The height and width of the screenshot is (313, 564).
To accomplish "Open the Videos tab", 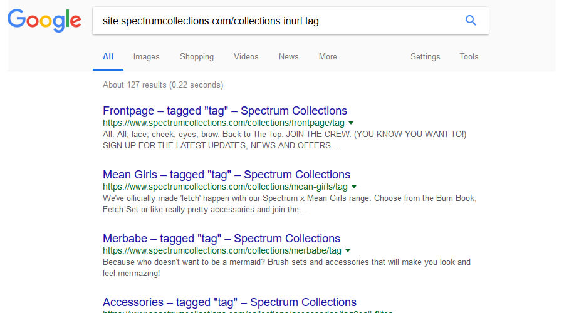I will pos(246,57).
